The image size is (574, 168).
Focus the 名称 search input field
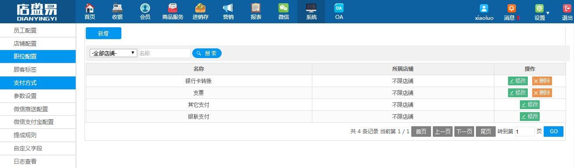click(164, 53)
